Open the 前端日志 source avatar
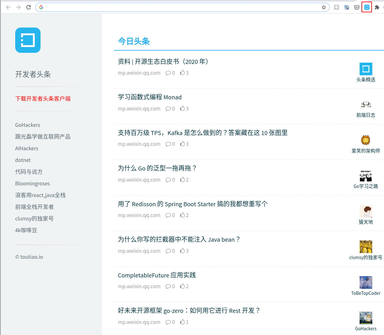The image size is (384, 335). (x=366, y=104)
